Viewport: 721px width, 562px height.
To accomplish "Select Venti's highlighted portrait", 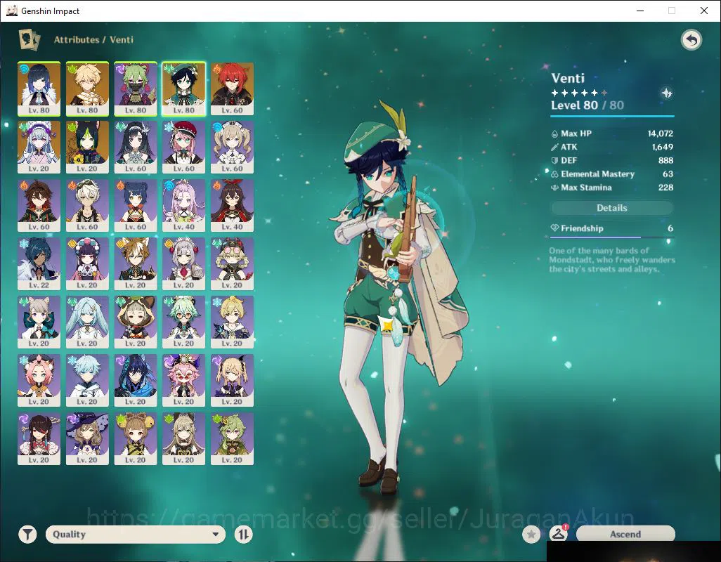I will pos(184,89).
